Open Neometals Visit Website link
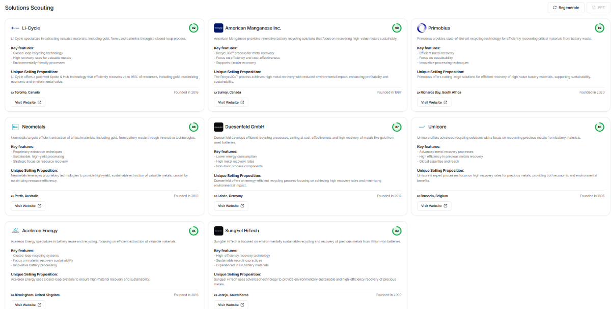Viewport: 611px width, 309px height. (28, 206)
